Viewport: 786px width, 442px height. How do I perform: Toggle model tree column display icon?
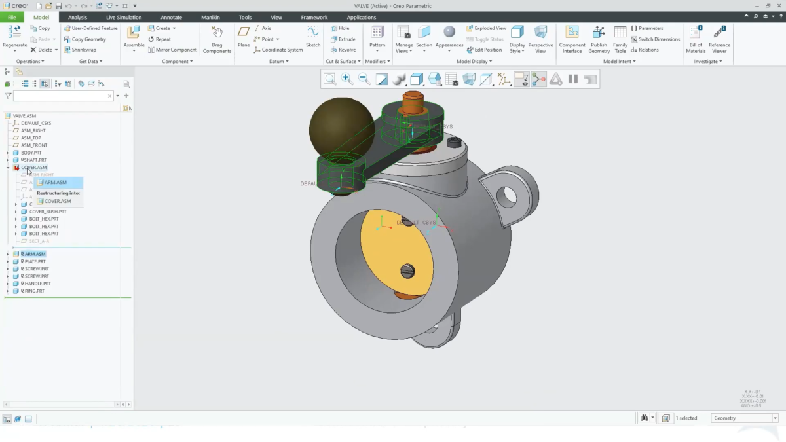(x=45, y=84)
